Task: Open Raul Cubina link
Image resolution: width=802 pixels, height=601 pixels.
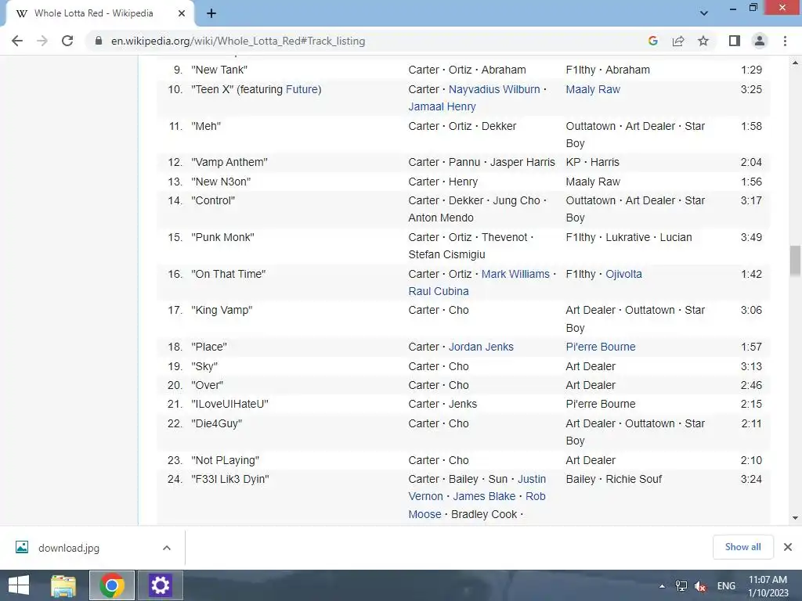Action: (439, 291)
